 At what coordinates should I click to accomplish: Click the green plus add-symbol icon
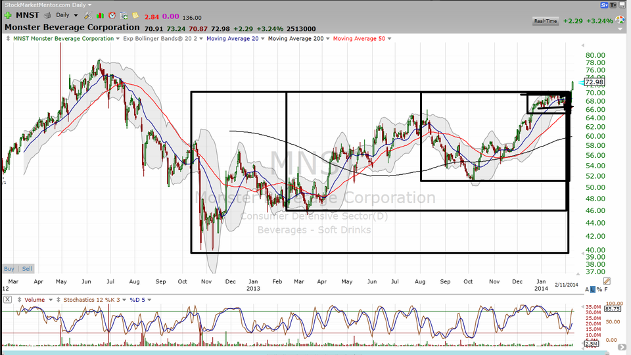point(8,15)
